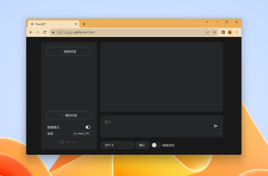Open the zh_Hans_CN language dropdown
The width and height of the screenshot is (268, 176).
click(x=81, y=134)
